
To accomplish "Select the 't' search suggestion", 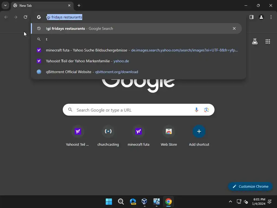I will (136, 39).
